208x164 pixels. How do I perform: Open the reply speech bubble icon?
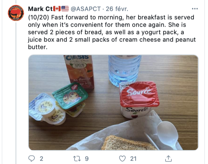(x=32, y=159)
